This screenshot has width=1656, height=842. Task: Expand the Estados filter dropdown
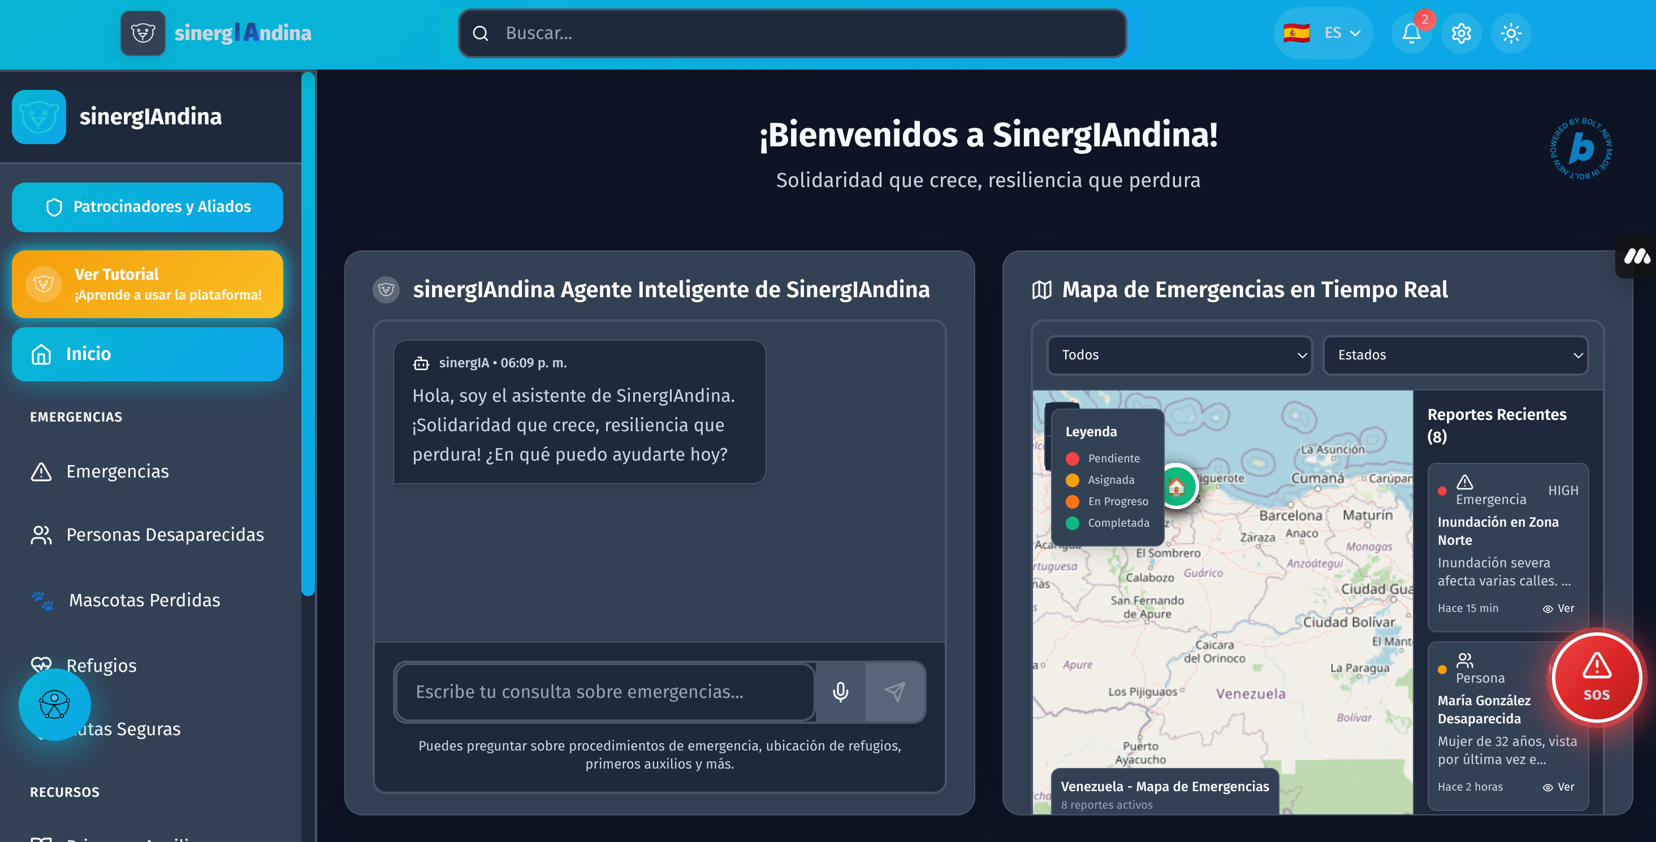[1455, 355]
